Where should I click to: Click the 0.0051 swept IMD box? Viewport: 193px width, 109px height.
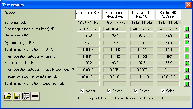(x=115, y=70)
